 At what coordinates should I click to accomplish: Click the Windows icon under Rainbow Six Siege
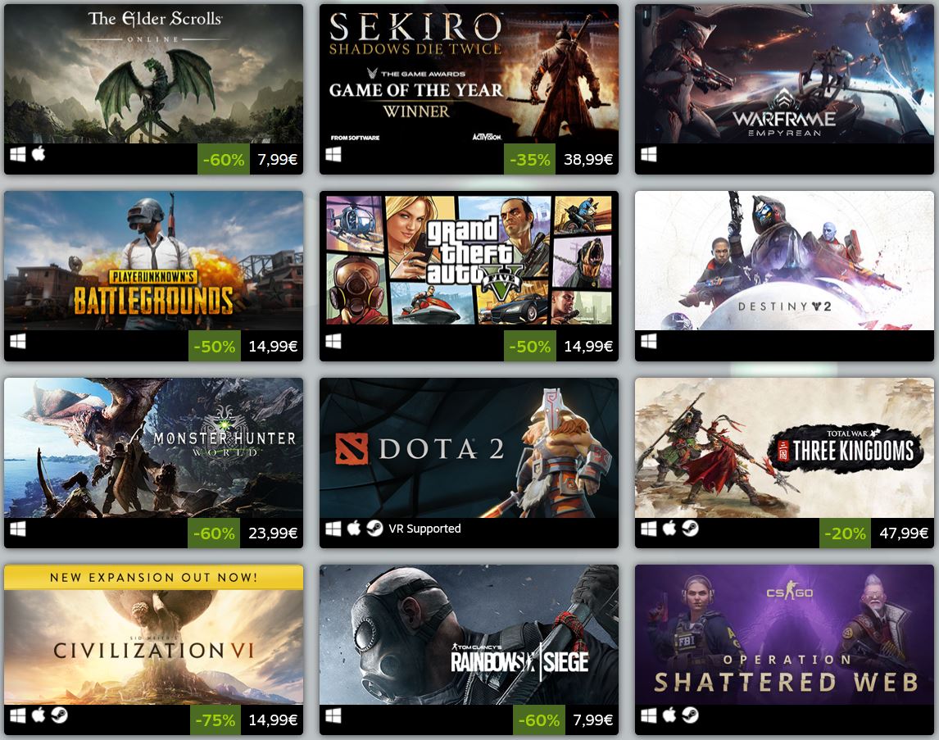pyautogui.click(x=333, y=715)
